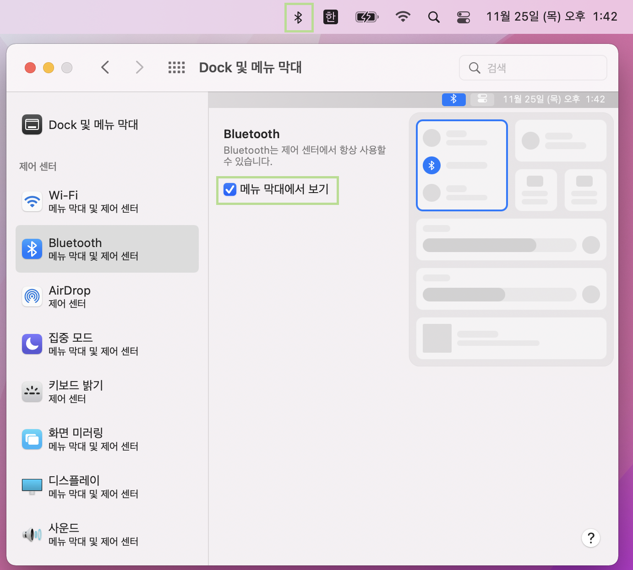Viewport: 633px width, 570px height.
Task: Select AirDrop in the sidebar
Action: pos(107,296)
